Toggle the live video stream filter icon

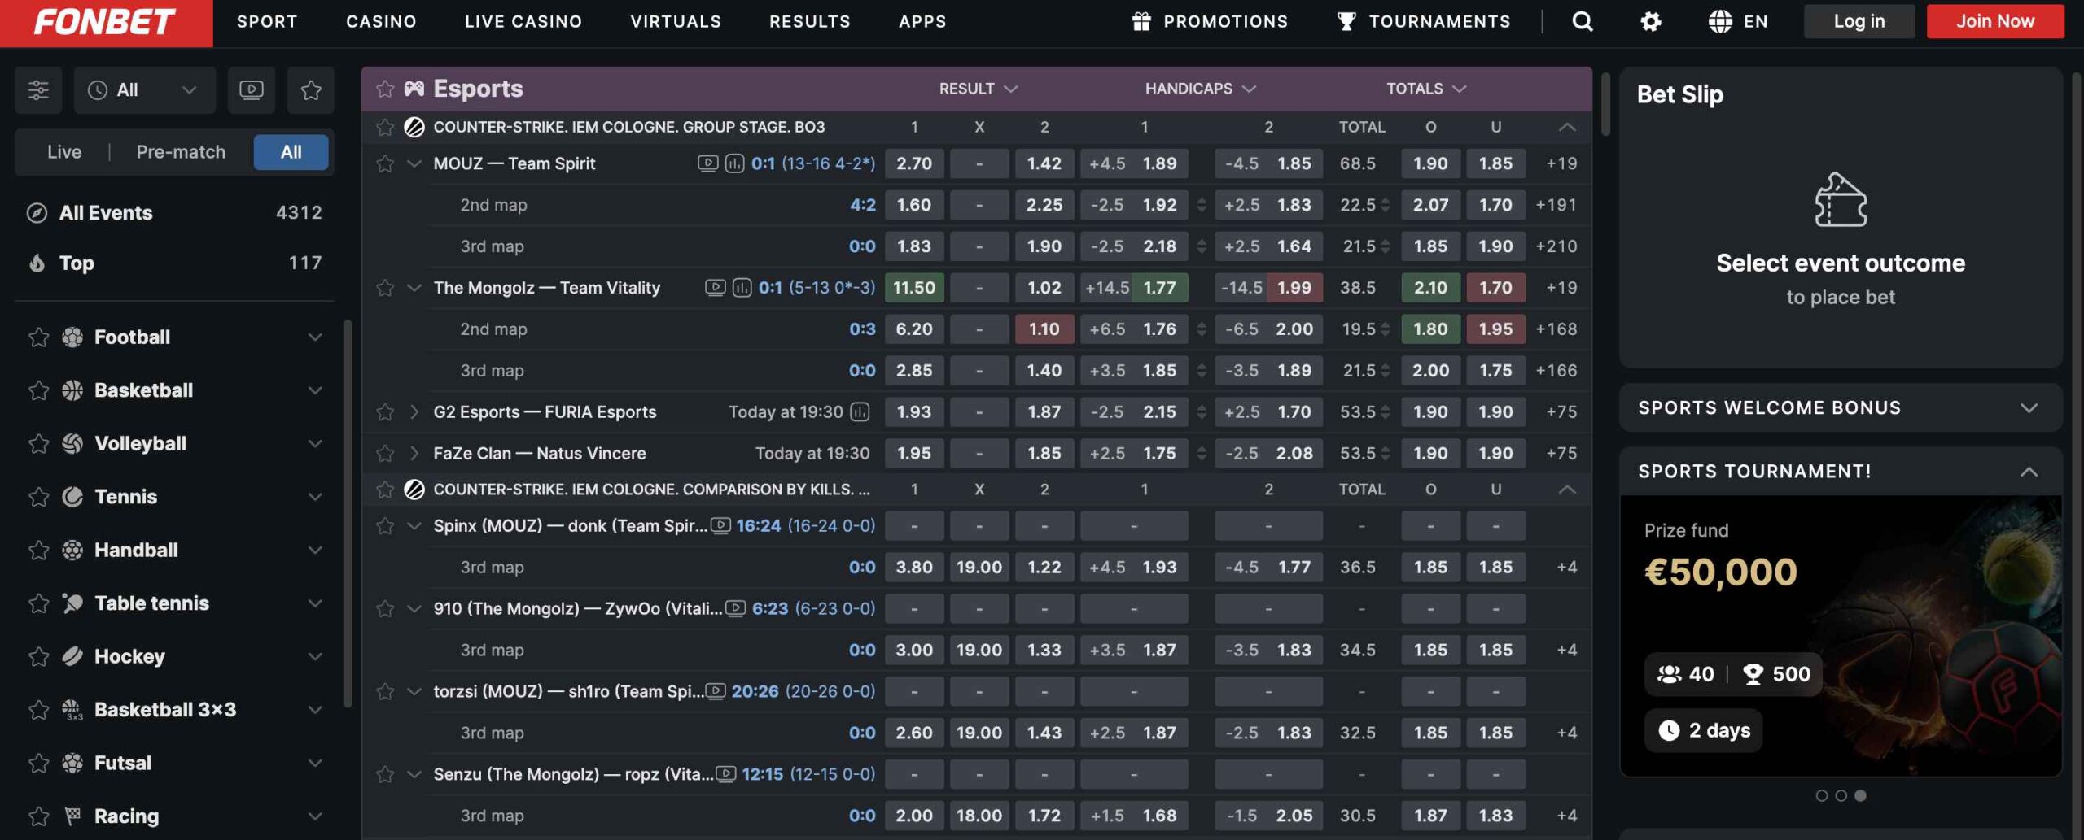pyautogui.click(x=251, y=89)
